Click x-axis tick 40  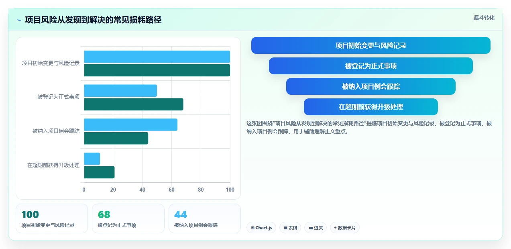(143, 190)
